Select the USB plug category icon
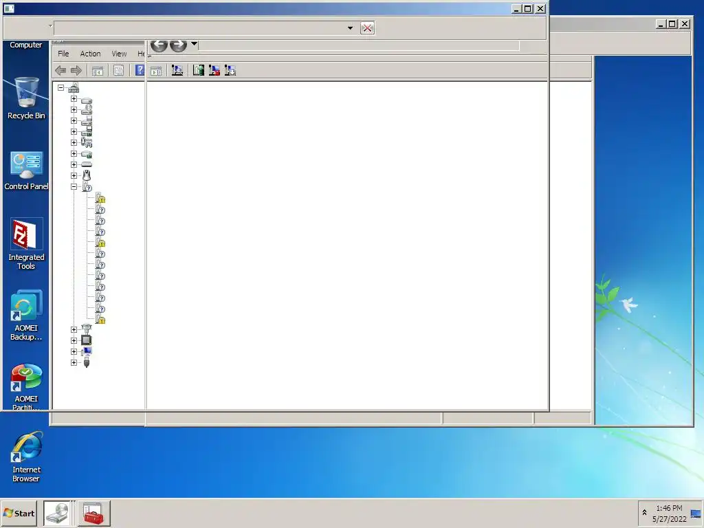The image size is (704, 528). click(x=87, y=362)
